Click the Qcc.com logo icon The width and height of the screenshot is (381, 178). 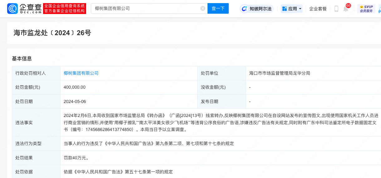click(x=12, y=9)
